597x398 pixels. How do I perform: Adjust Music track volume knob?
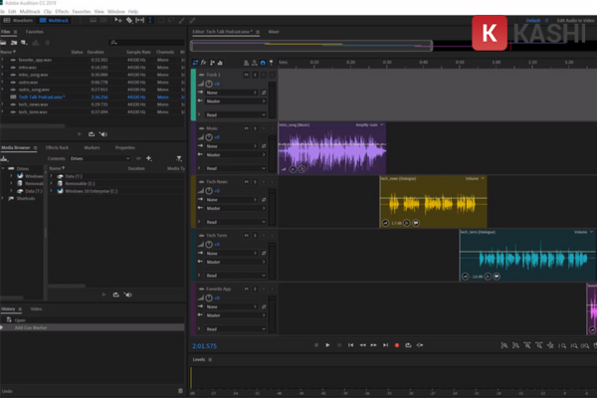pyautogui.click(x=209, y=137)
